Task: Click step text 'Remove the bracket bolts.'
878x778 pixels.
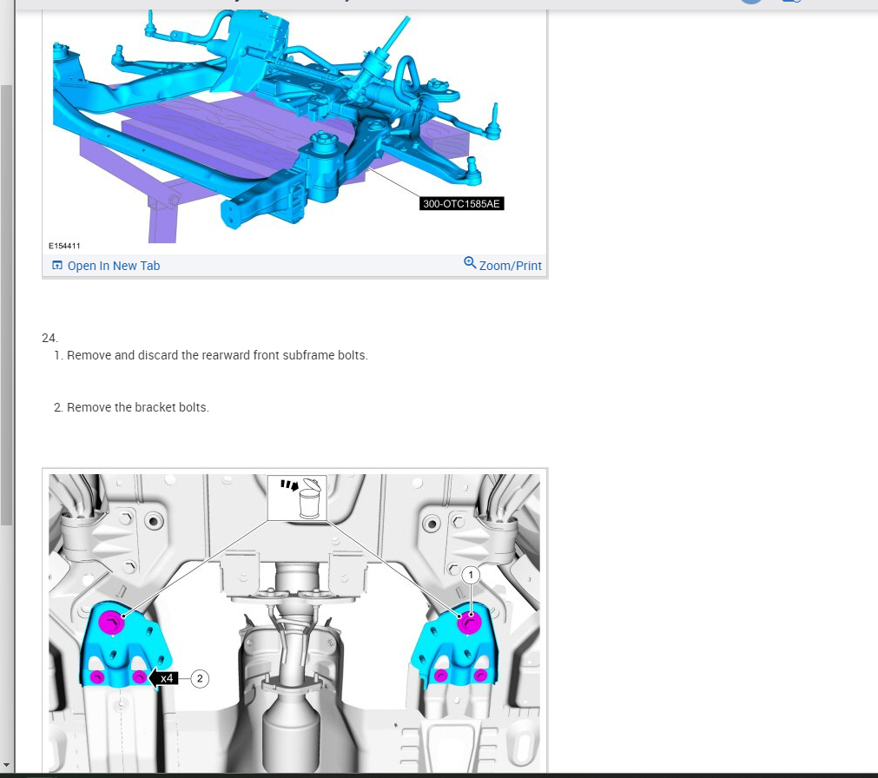Action: (138, 407)
